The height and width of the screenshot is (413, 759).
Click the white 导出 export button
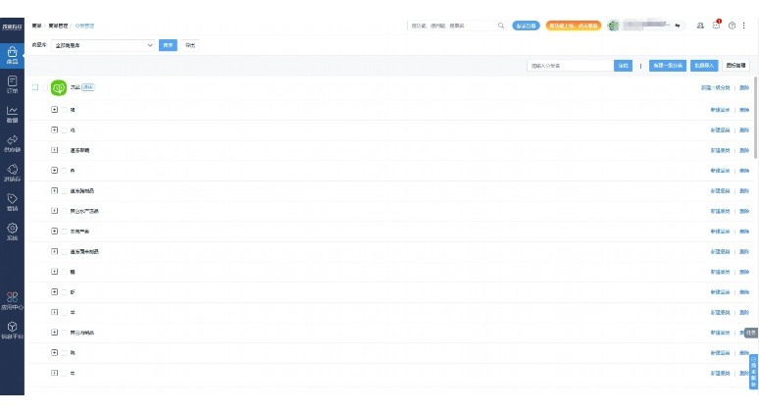pyautogui.click(x=190, y=45)
